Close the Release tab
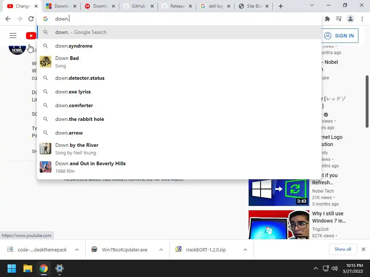This screenshot has width=370, height=277. pyautogui.click(x=190, y=6)
